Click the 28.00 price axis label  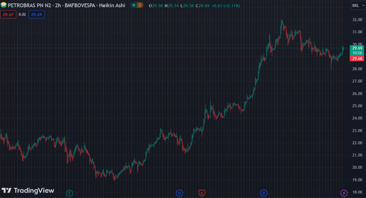click(357, 69)
